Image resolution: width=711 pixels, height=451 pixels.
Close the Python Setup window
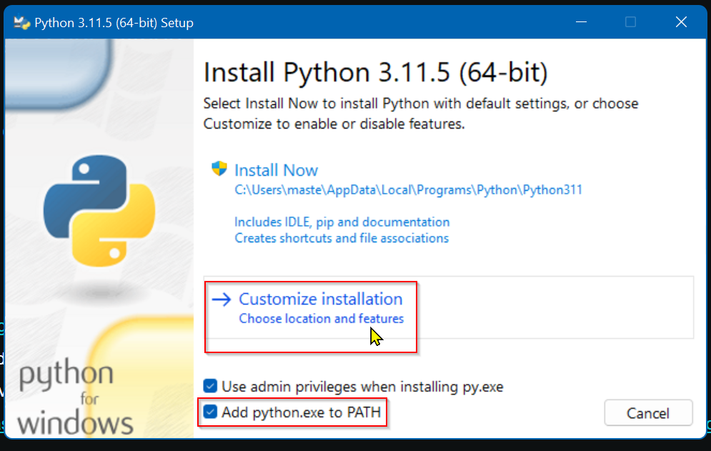(681, 23)
